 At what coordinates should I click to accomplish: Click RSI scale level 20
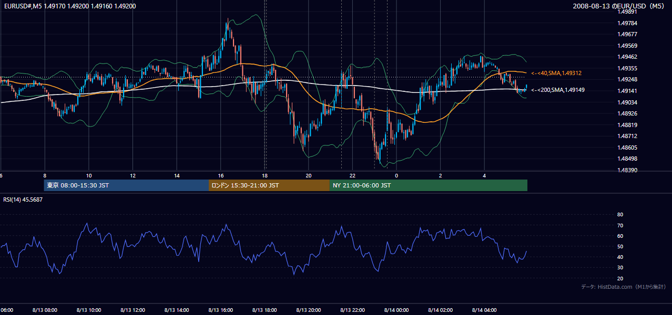click(x=620, y=278)
